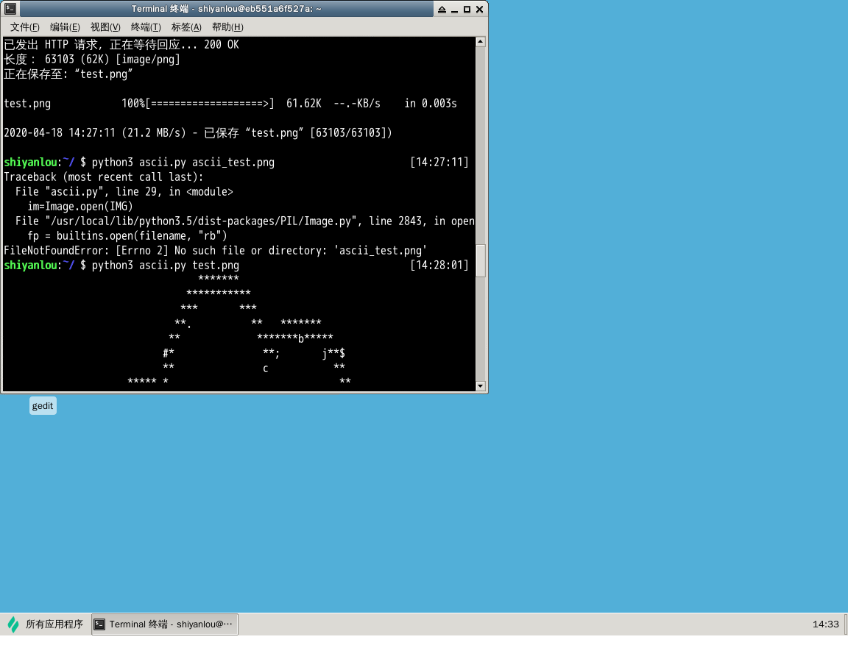
Task: Click the green Shiyanlou logo in the taskbar
Action: click(x=13, y=624)
